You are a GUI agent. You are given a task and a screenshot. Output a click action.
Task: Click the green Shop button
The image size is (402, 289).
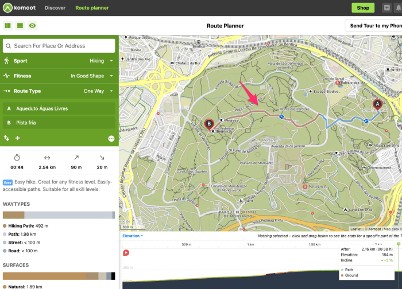tap(363, 7)
